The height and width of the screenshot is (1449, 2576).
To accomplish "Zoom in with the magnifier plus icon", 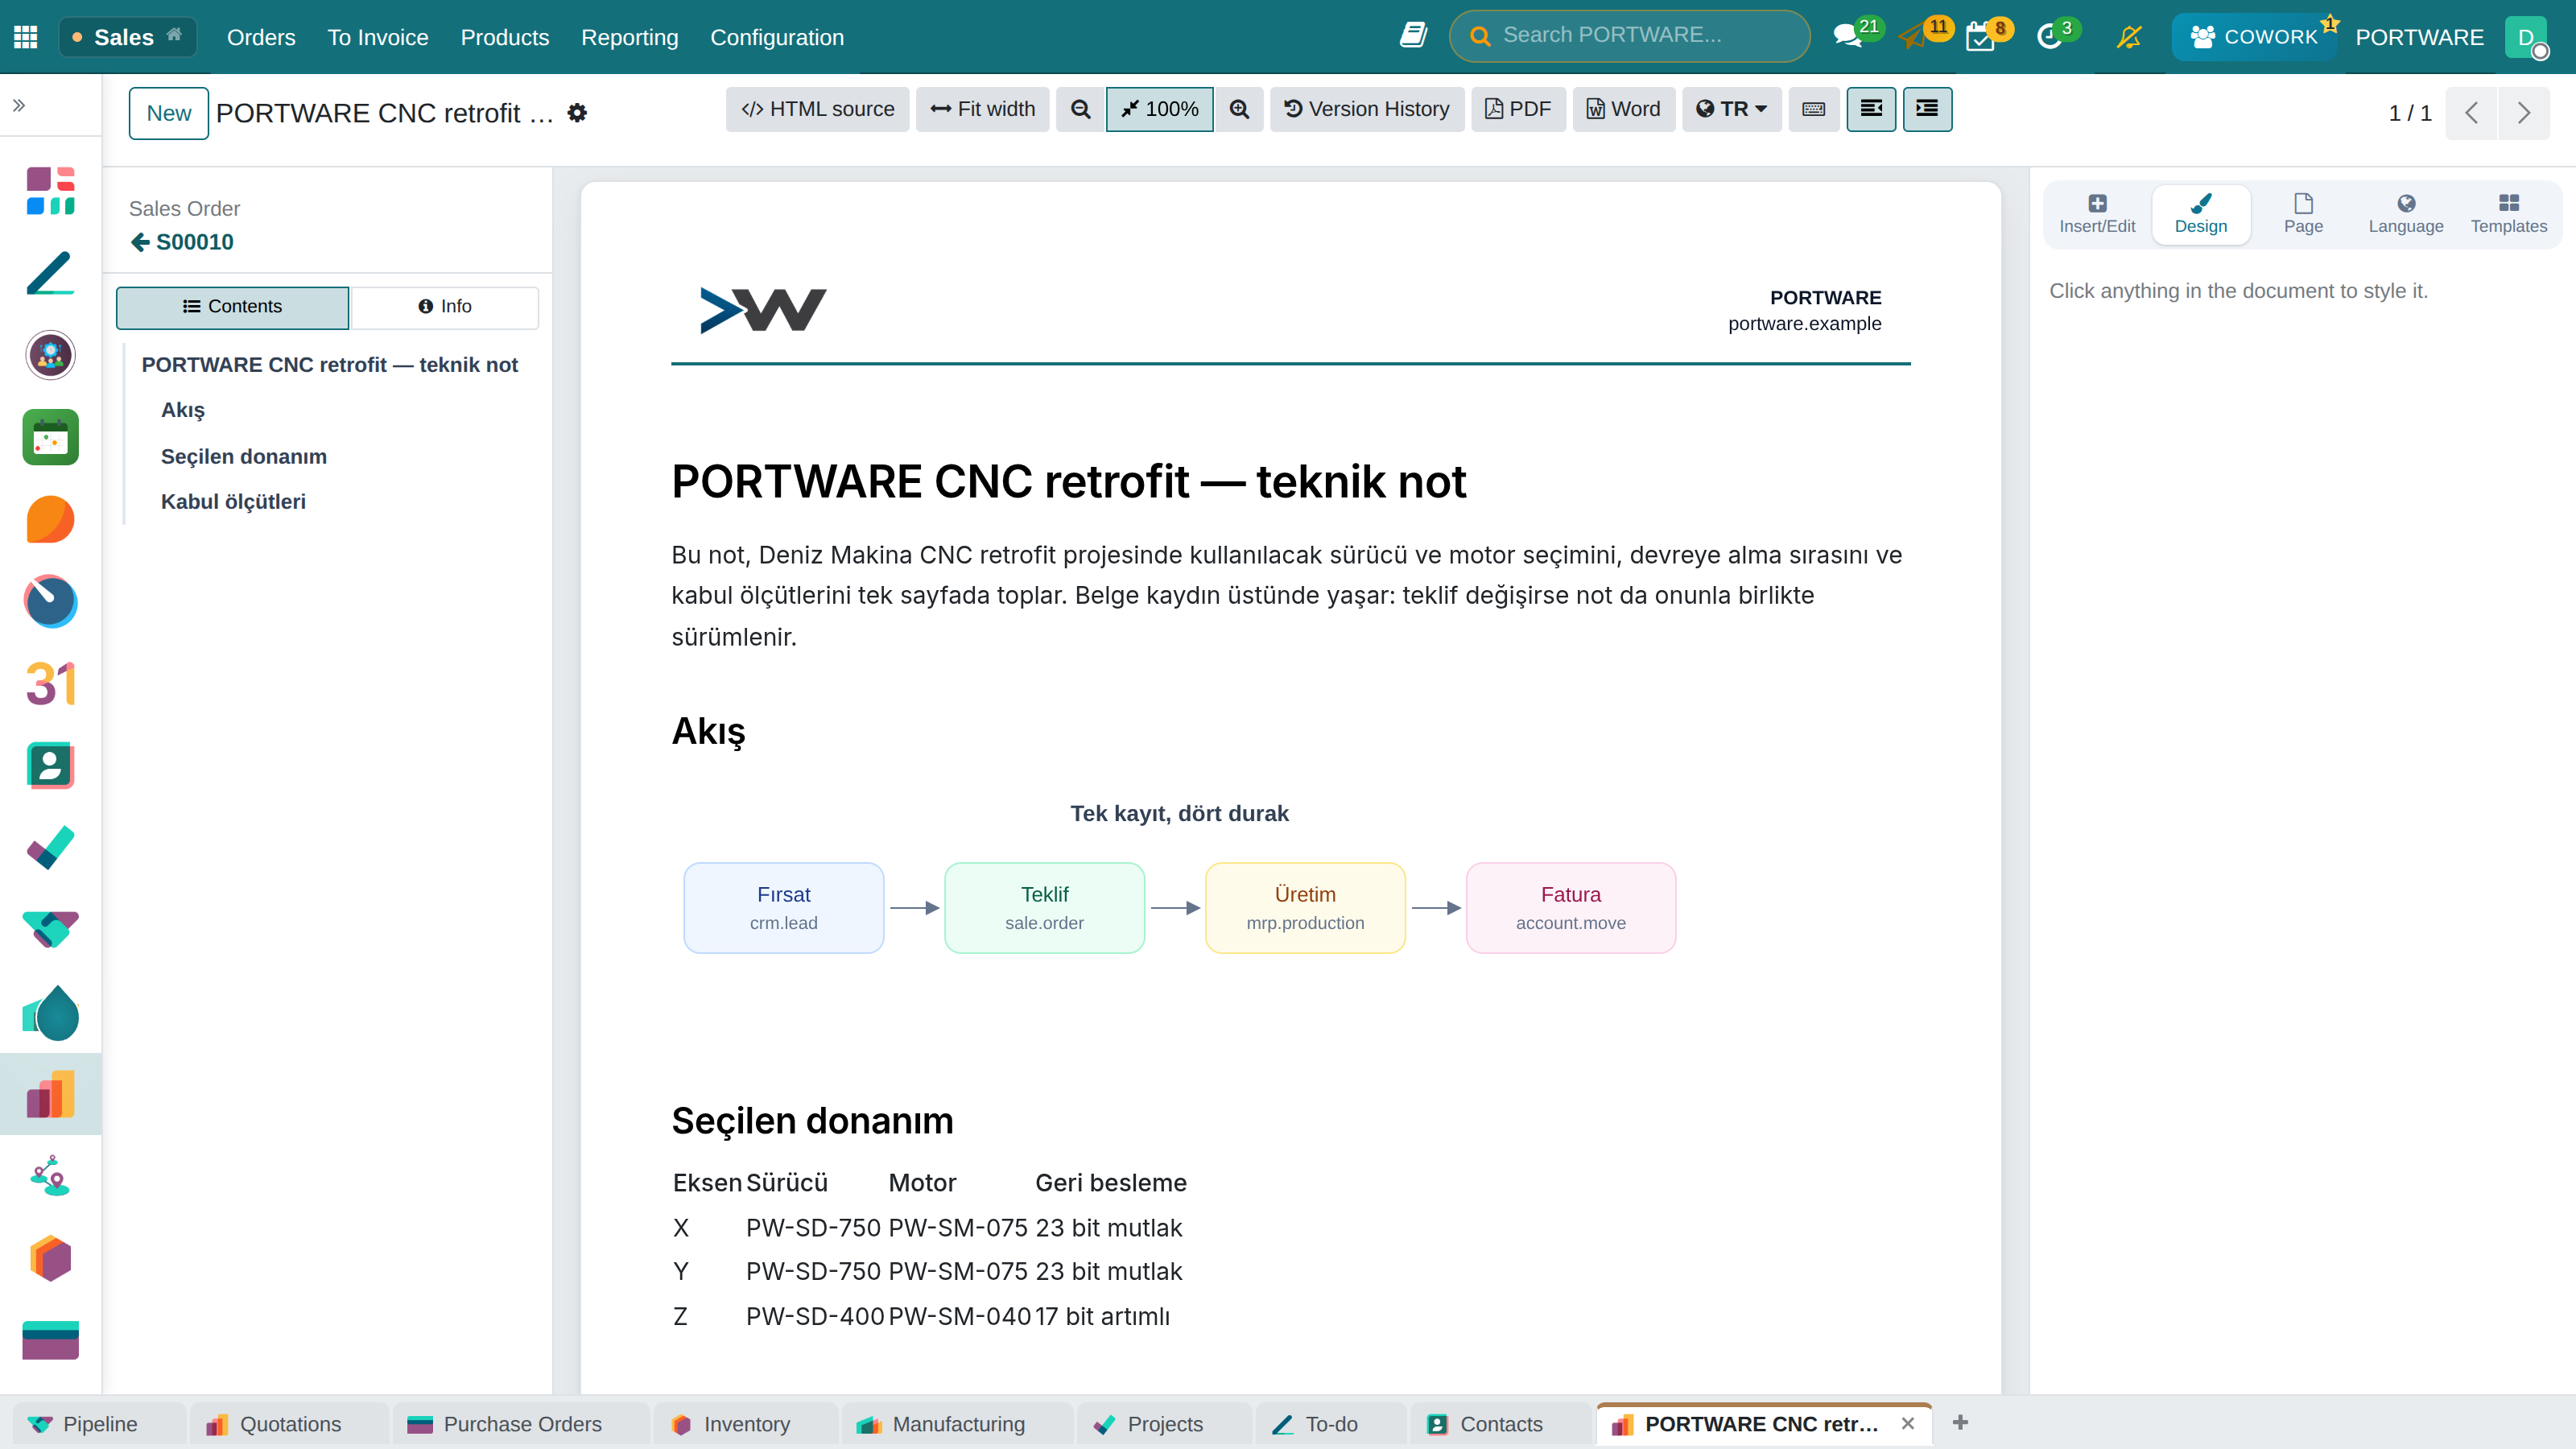I will (1239, 109).
